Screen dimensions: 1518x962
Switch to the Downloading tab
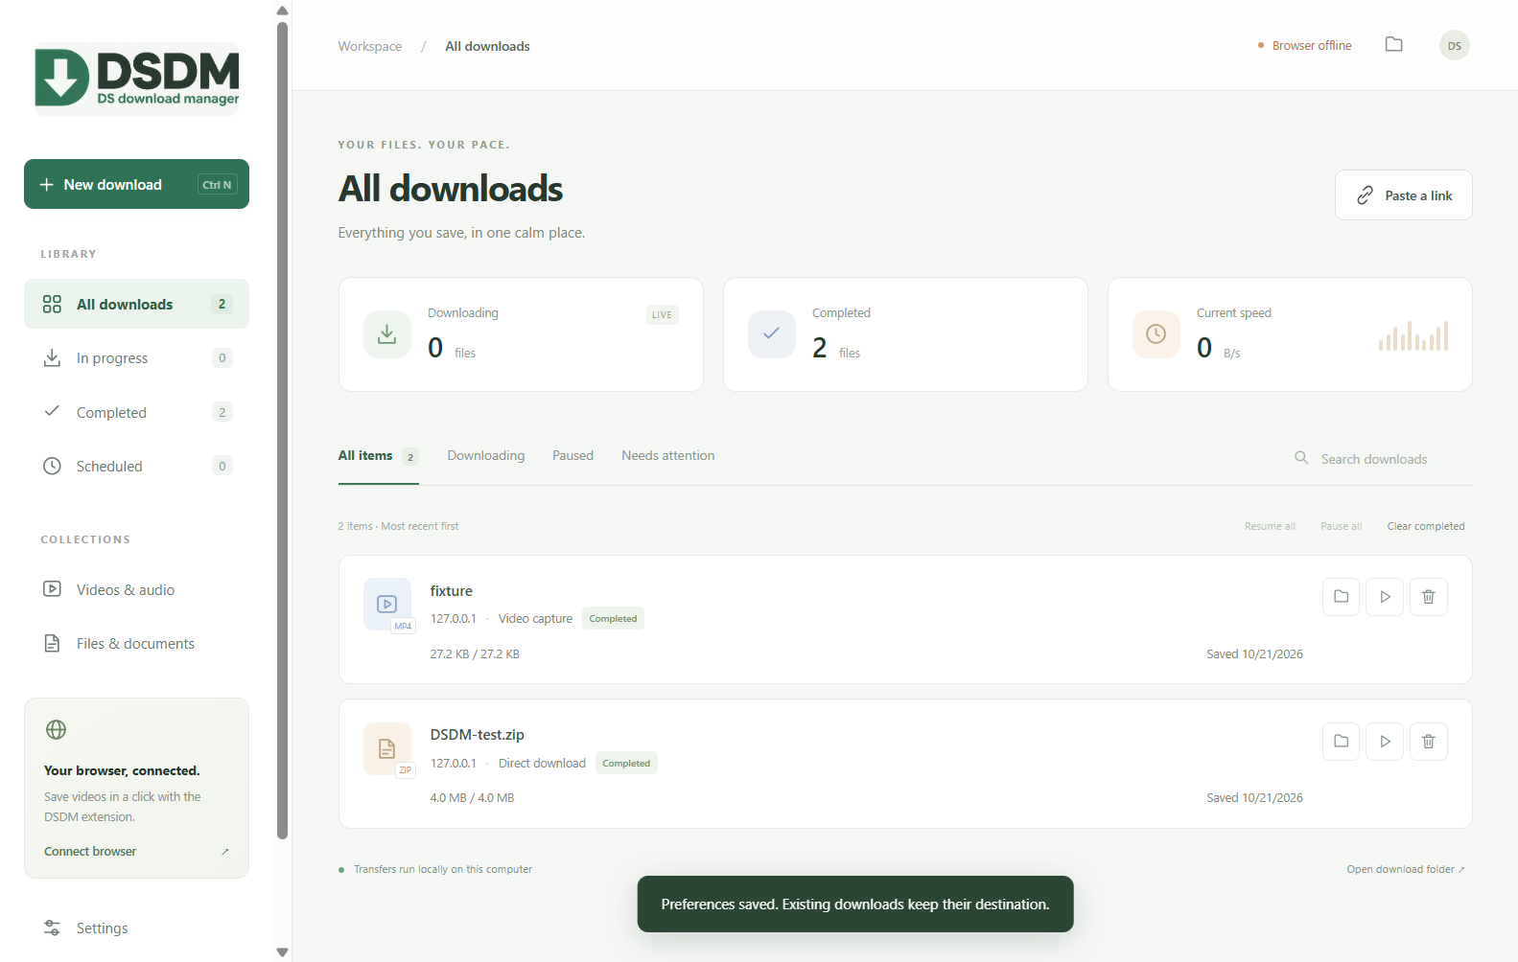[x=486, y=456]
